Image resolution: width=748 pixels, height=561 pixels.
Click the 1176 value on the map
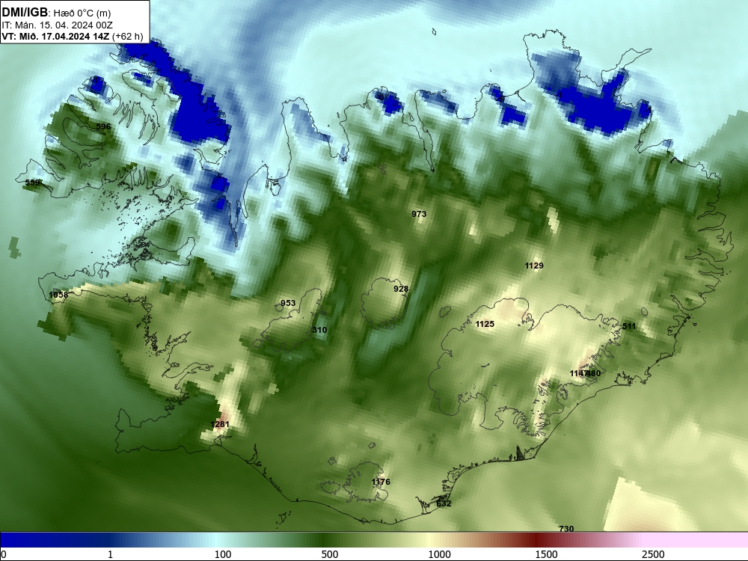pyautogui.click(x=381, y=482)
